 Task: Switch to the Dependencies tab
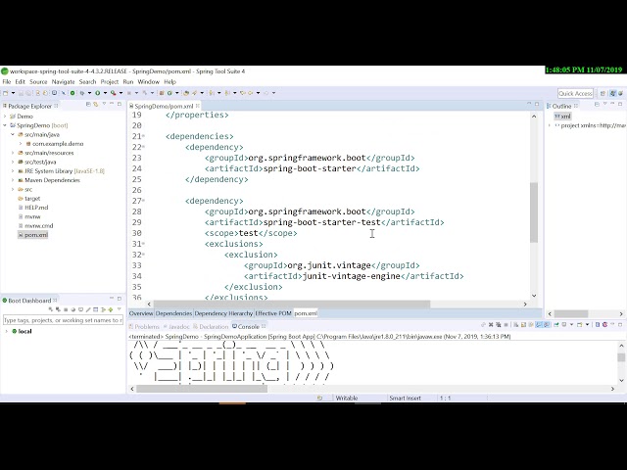point(173,313)
